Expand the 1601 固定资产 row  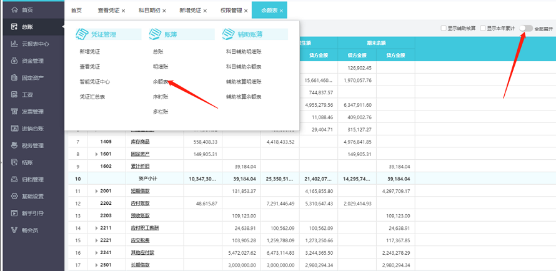96,154
